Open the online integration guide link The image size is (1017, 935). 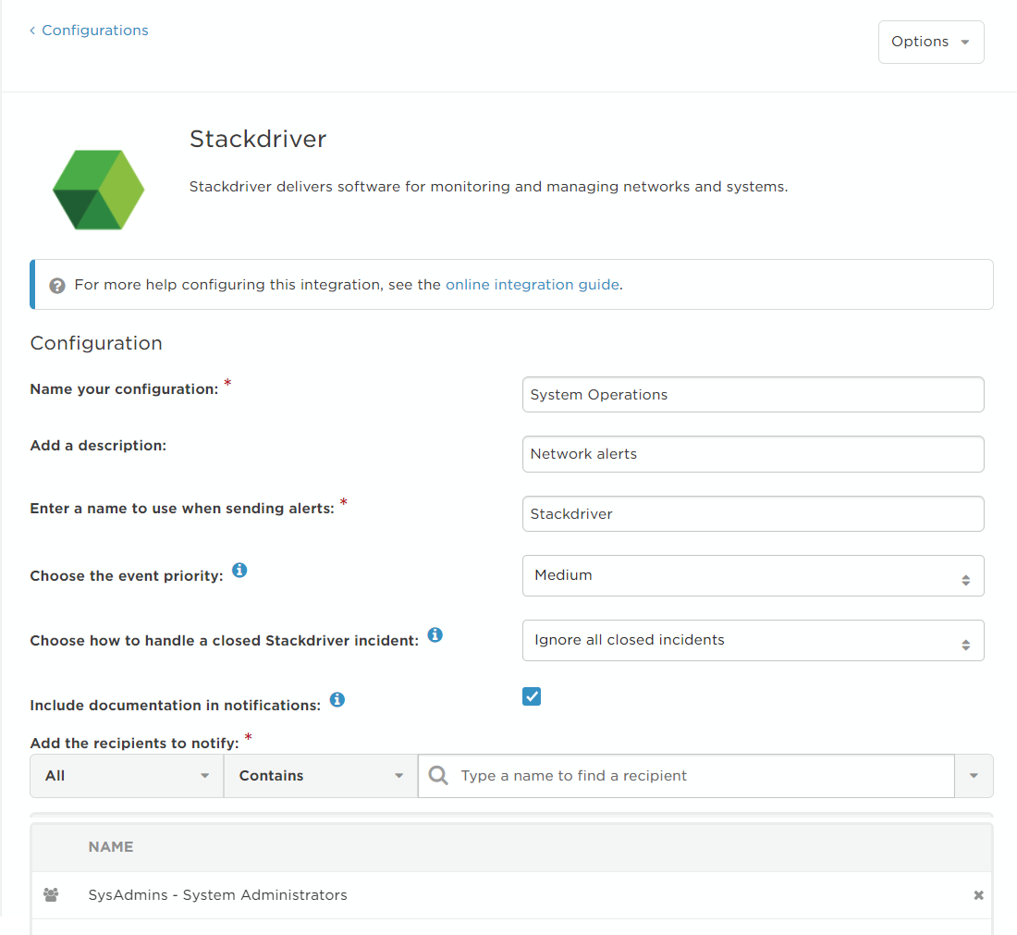[532, 285]
